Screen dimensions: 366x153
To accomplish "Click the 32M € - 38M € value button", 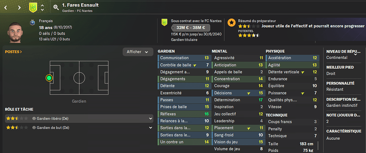I will tap(191, 28).
